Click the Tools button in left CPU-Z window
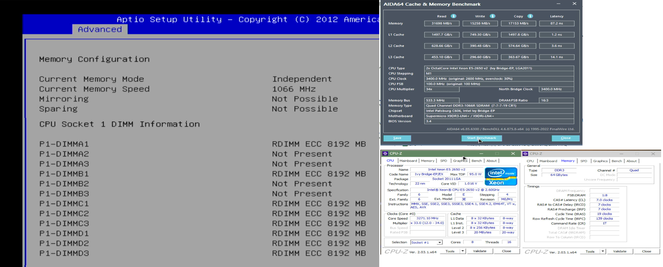The height and width of the screenshot is (267, 663). 450,251
